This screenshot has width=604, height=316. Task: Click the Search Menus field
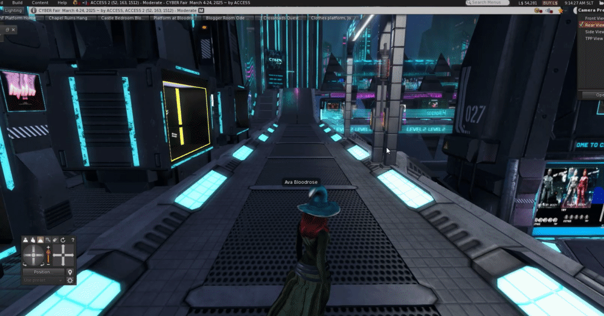coord(487,2)
